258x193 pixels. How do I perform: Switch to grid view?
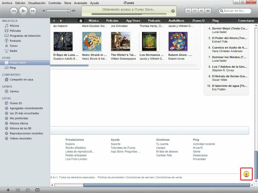point(202,11)
